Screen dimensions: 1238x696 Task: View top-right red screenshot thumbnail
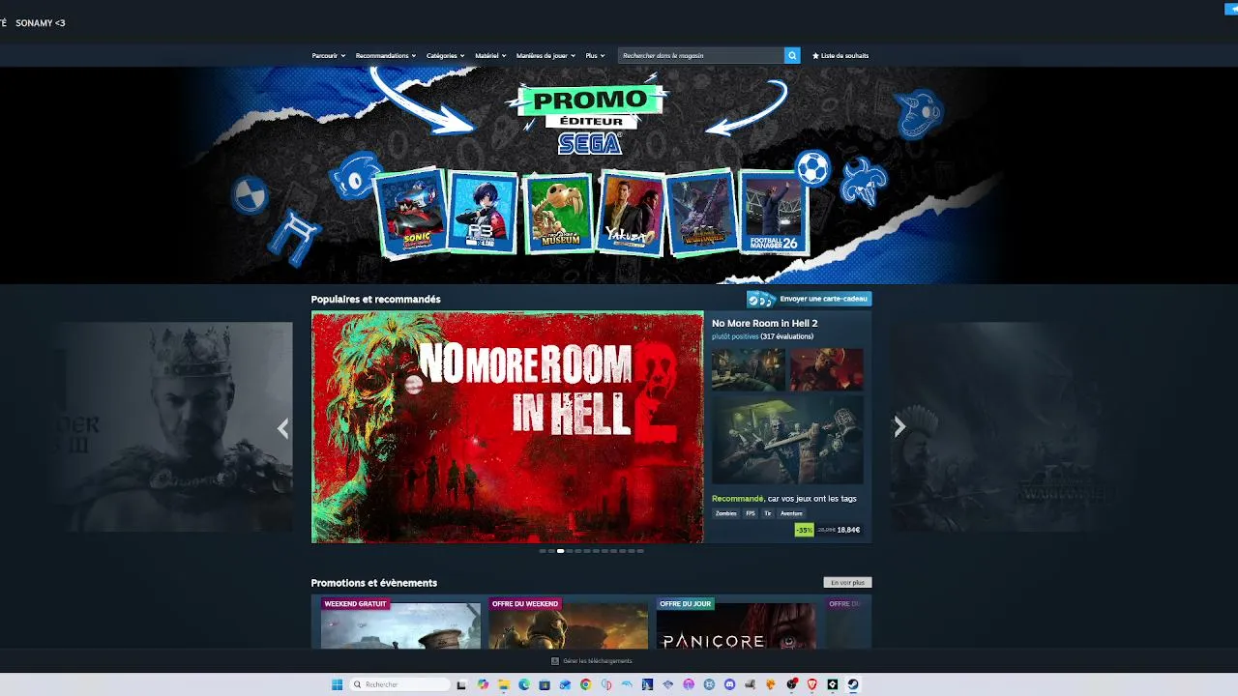point(827,369)
